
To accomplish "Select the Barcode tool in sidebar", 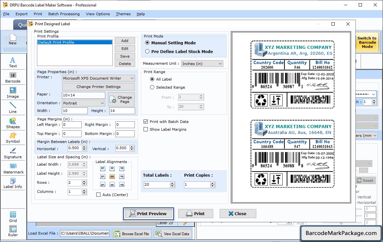I will point(13,78).
